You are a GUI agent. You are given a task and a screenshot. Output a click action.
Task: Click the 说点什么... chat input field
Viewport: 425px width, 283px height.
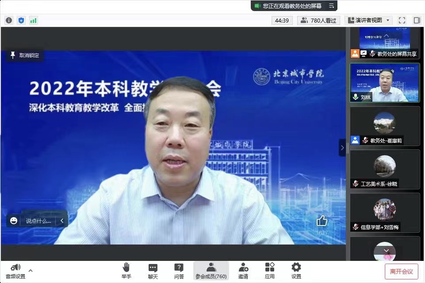click(38, 221)
